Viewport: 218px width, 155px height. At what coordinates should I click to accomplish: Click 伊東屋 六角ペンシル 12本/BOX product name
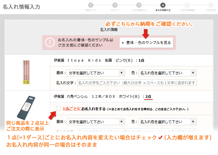(97, 97)
